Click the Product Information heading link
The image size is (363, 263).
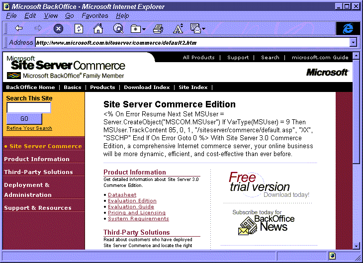[x=134, y=172]
